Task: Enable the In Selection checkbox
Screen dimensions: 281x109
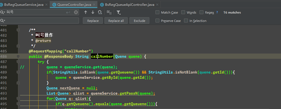Action: pos(186,21)
